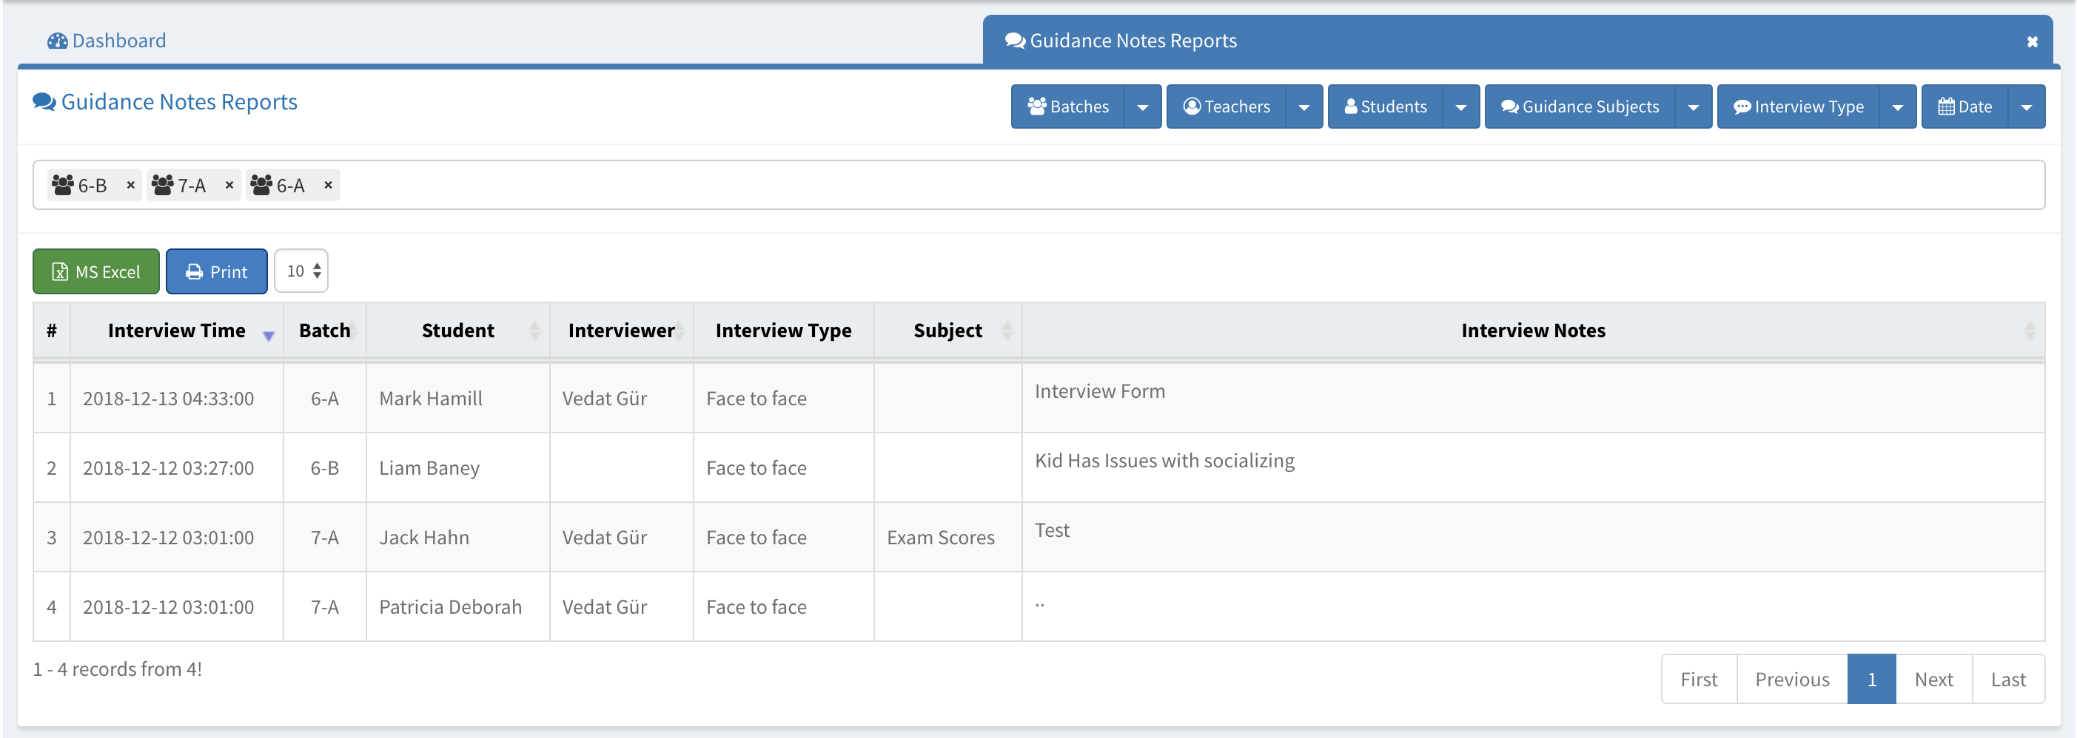
Task: Sort table by Interview Notes column
Action: (x=2030, y=331)
